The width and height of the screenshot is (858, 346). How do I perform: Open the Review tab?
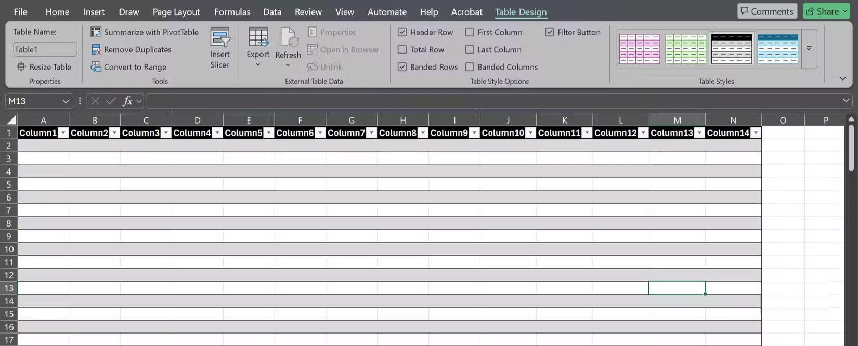(308, 11)
